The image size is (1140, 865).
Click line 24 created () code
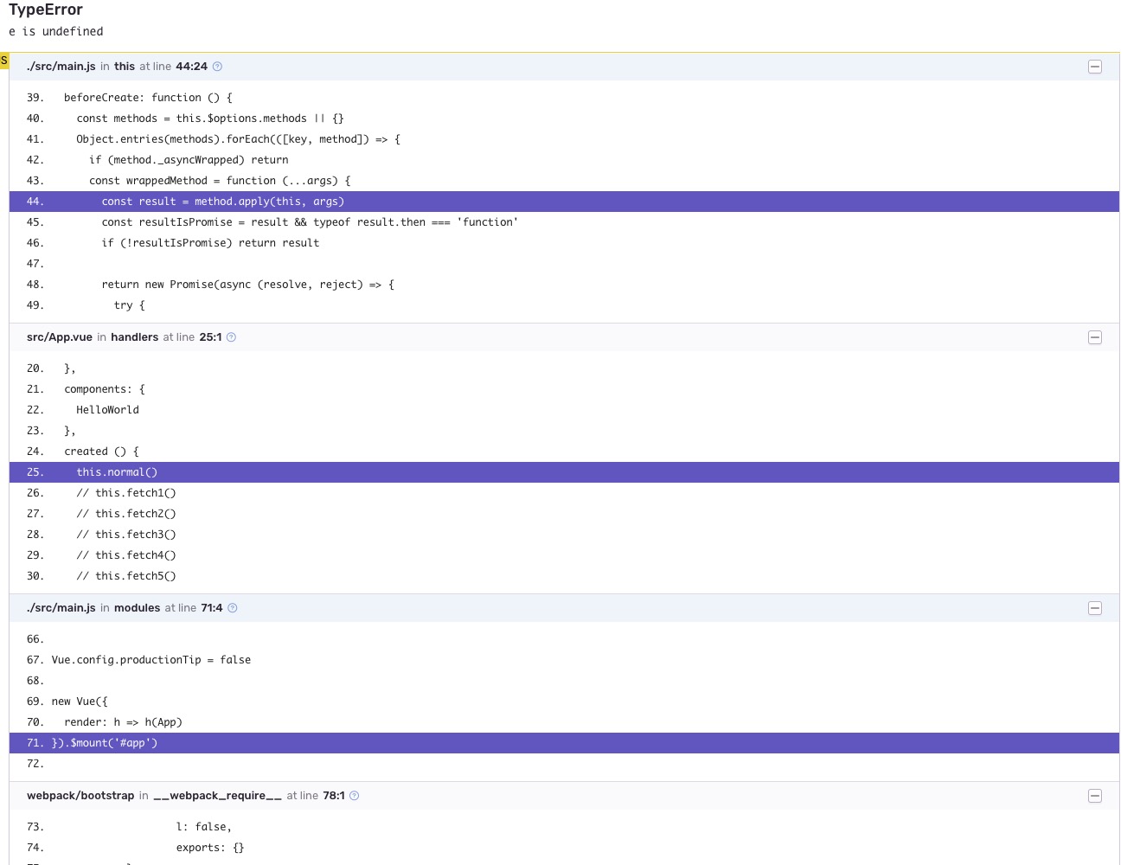[x=101, y=452]
